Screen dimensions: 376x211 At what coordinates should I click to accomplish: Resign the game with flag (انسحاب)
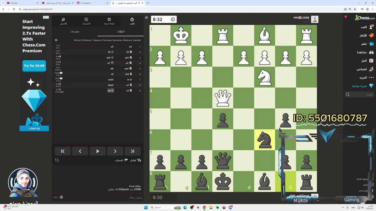[121, 160]
